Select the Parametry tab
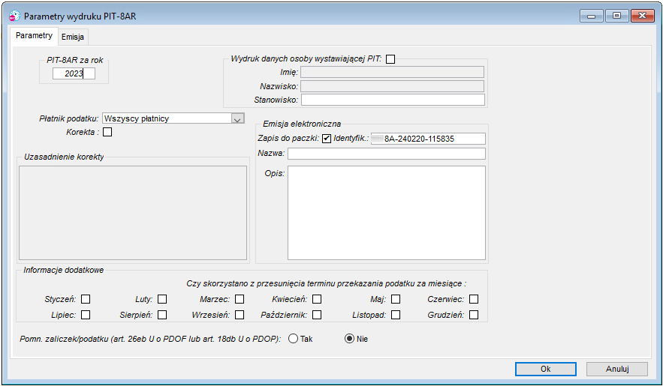This screenshot has width=663, height=386. point(35,35)
